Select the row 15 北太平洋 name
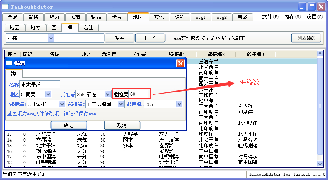Screen dimensions: 328x180 point(46,145)
